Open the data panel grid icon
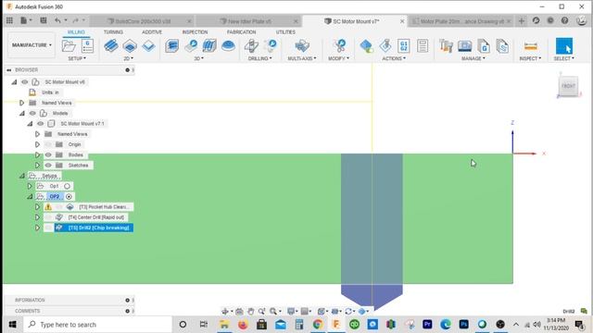The width and height of the screenshot is (593, 333). coord(9,20)
